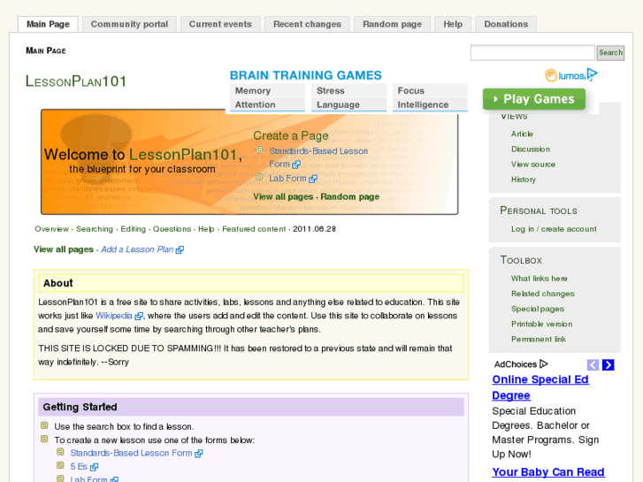Open the Help tab

click(x=453, y=24)
